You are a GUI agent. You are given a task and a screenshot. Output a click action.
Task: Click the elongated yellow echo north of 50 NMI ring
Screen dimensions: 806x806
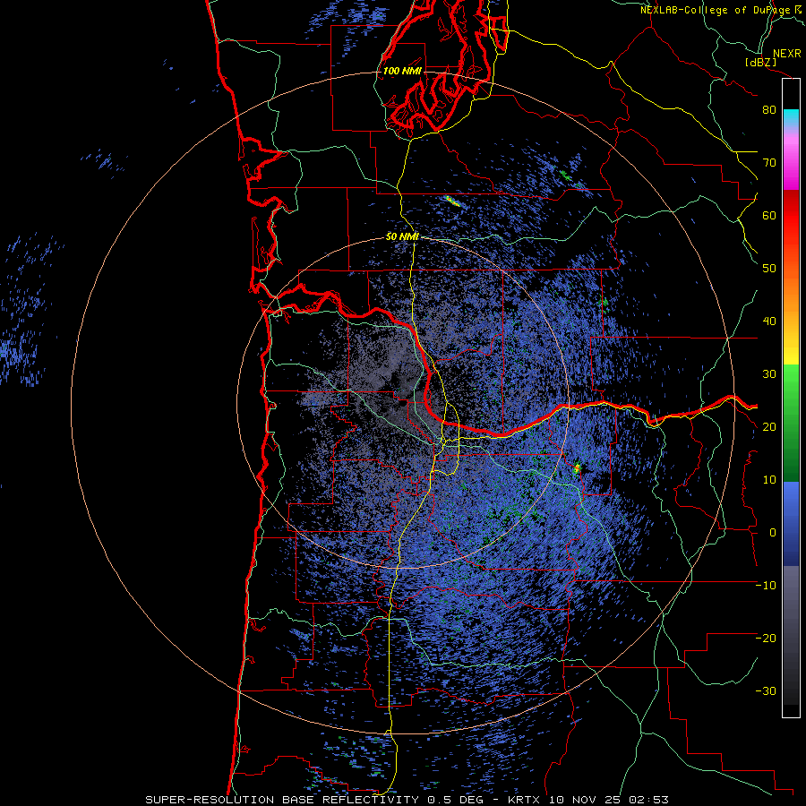(453, 201)
